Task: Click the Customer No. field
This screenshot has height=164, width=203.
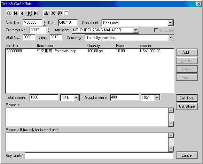Action: pos(38,30)
